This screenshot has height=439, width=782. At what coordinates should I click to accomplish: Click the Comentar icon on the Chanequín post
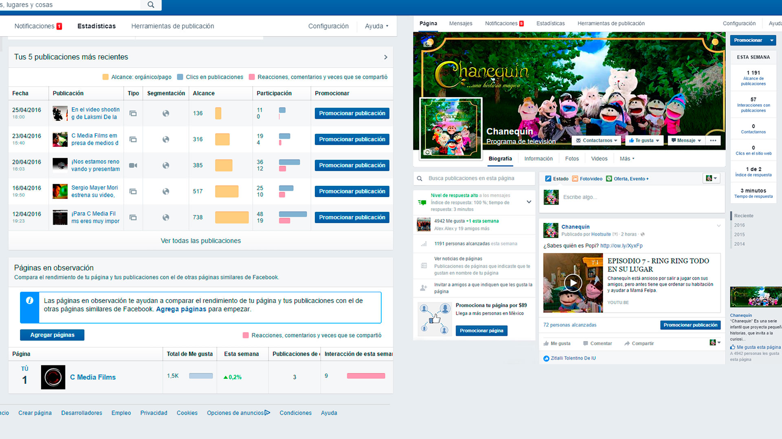tap(586, 343)
